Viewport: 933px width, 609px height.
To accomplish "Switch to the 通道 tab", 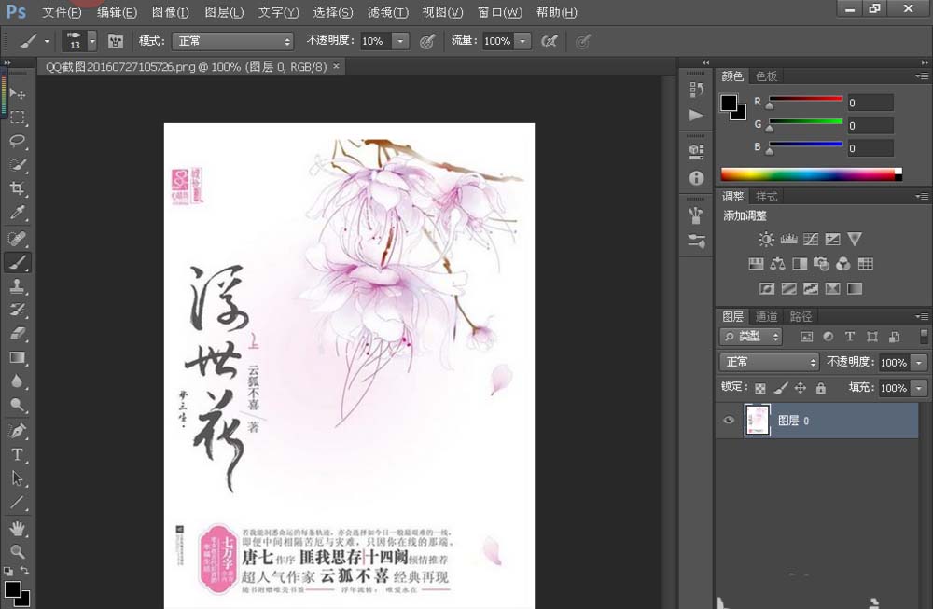I will [766, 316].
